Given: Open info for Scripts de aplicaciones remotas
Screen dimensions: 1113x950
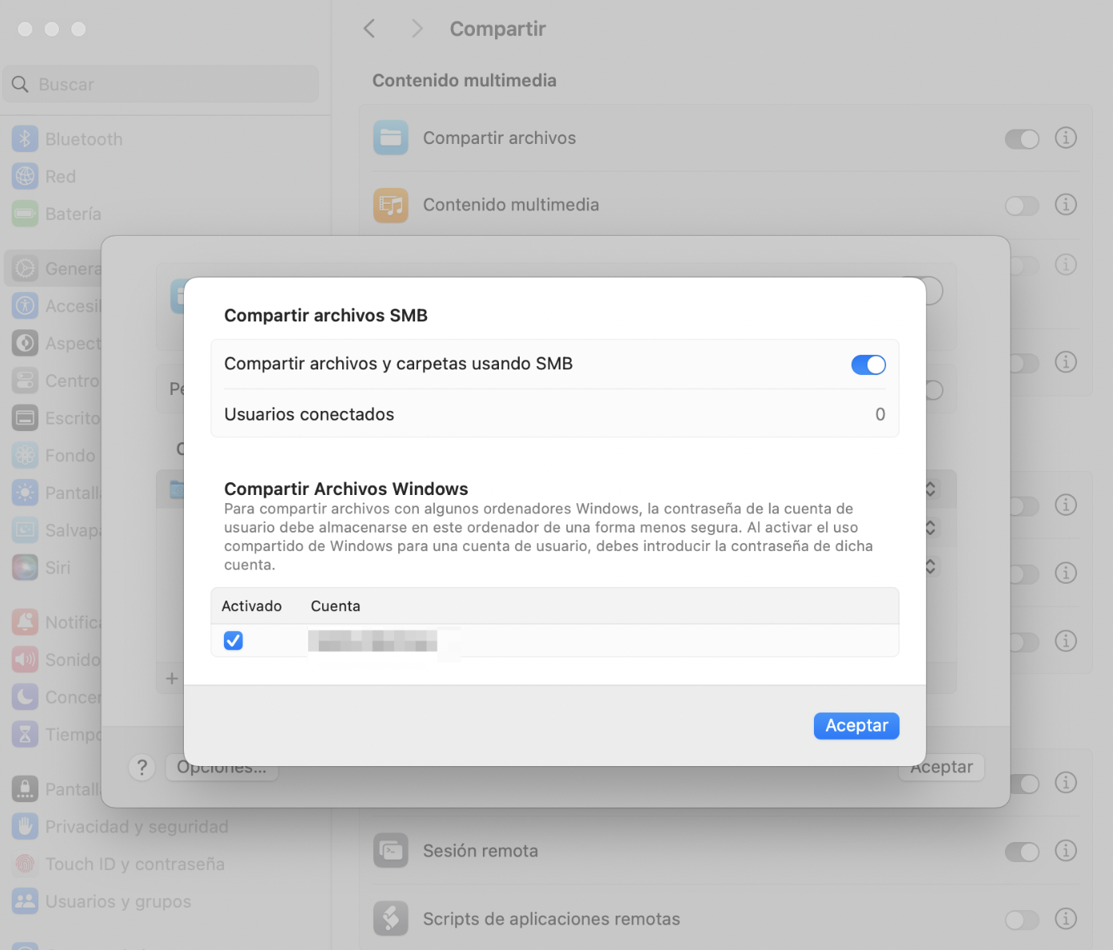Looking at the screenshot, I should (x=1066, y=919).
